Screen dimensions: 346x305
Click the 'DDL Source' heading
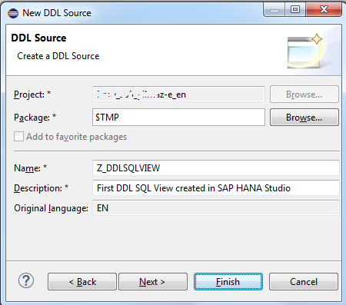click(38, 38)
